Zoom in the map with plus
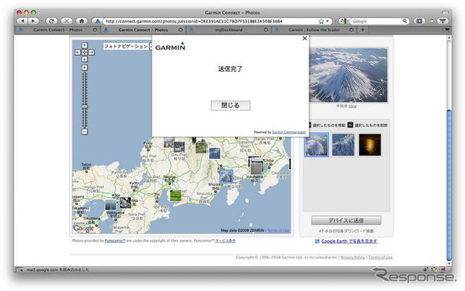 84,68
